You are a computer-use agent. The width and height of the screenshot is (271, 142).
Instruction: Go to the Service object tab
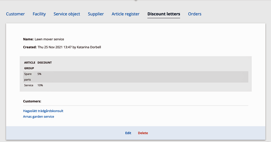[67, 14]
